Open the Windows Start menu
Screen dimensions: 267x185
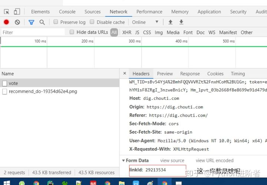coord(7,183)
